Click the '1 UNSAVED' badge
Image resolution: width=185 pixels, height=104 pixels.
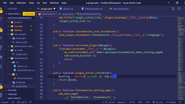[29, 14]
